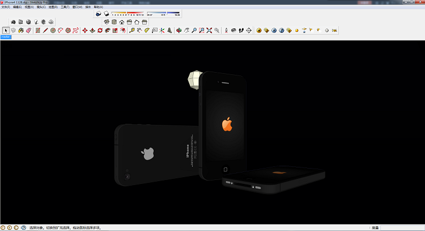
Task: Select the Position Camera tool
Action: coord(226,31)
